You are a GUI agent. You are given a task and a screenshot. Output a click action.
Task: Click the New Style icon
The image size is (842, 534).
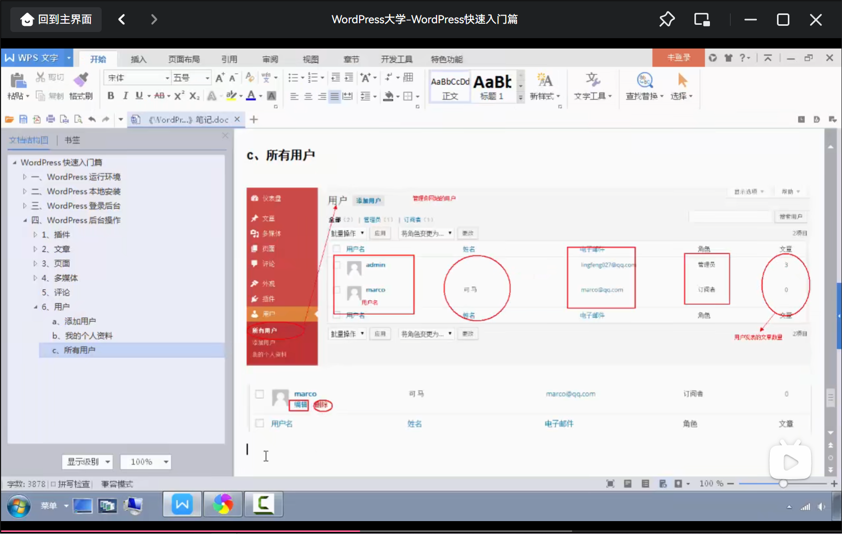(x=544, y=80)
